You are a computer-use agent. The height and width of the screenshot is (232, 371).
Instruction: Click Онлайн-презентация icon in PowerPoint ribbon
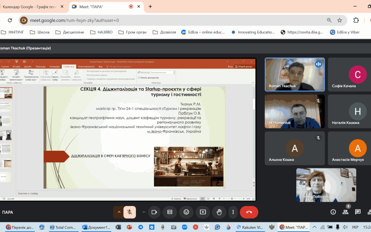click(16, 75)
